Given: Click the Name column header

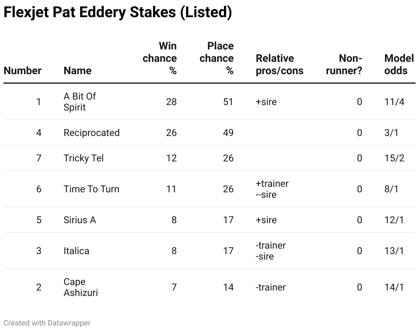Looking at the screenshot, I should (78, 71).
